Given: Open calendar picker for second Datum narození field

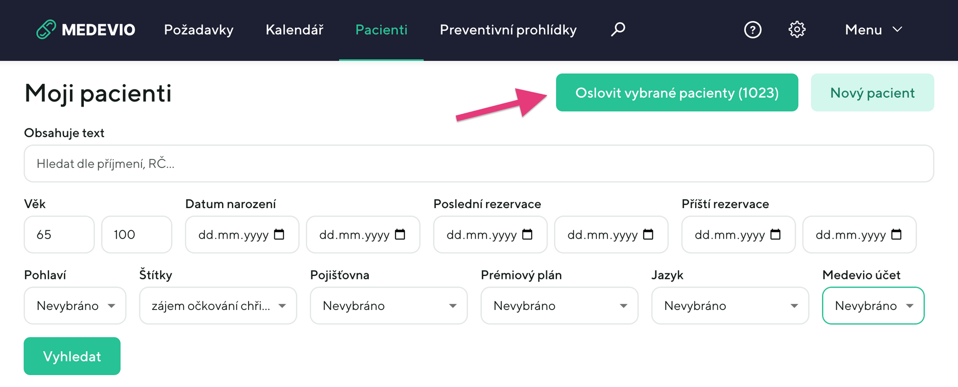Looking at the screenshot, I should tap(400, 234).
